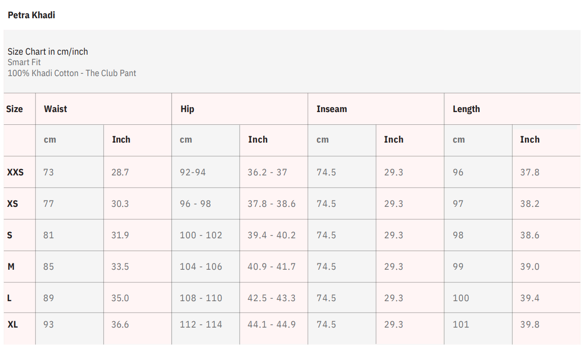The image size is (586, 349).
Task: Select the XL size row label
Action: (x=12, y=324)
